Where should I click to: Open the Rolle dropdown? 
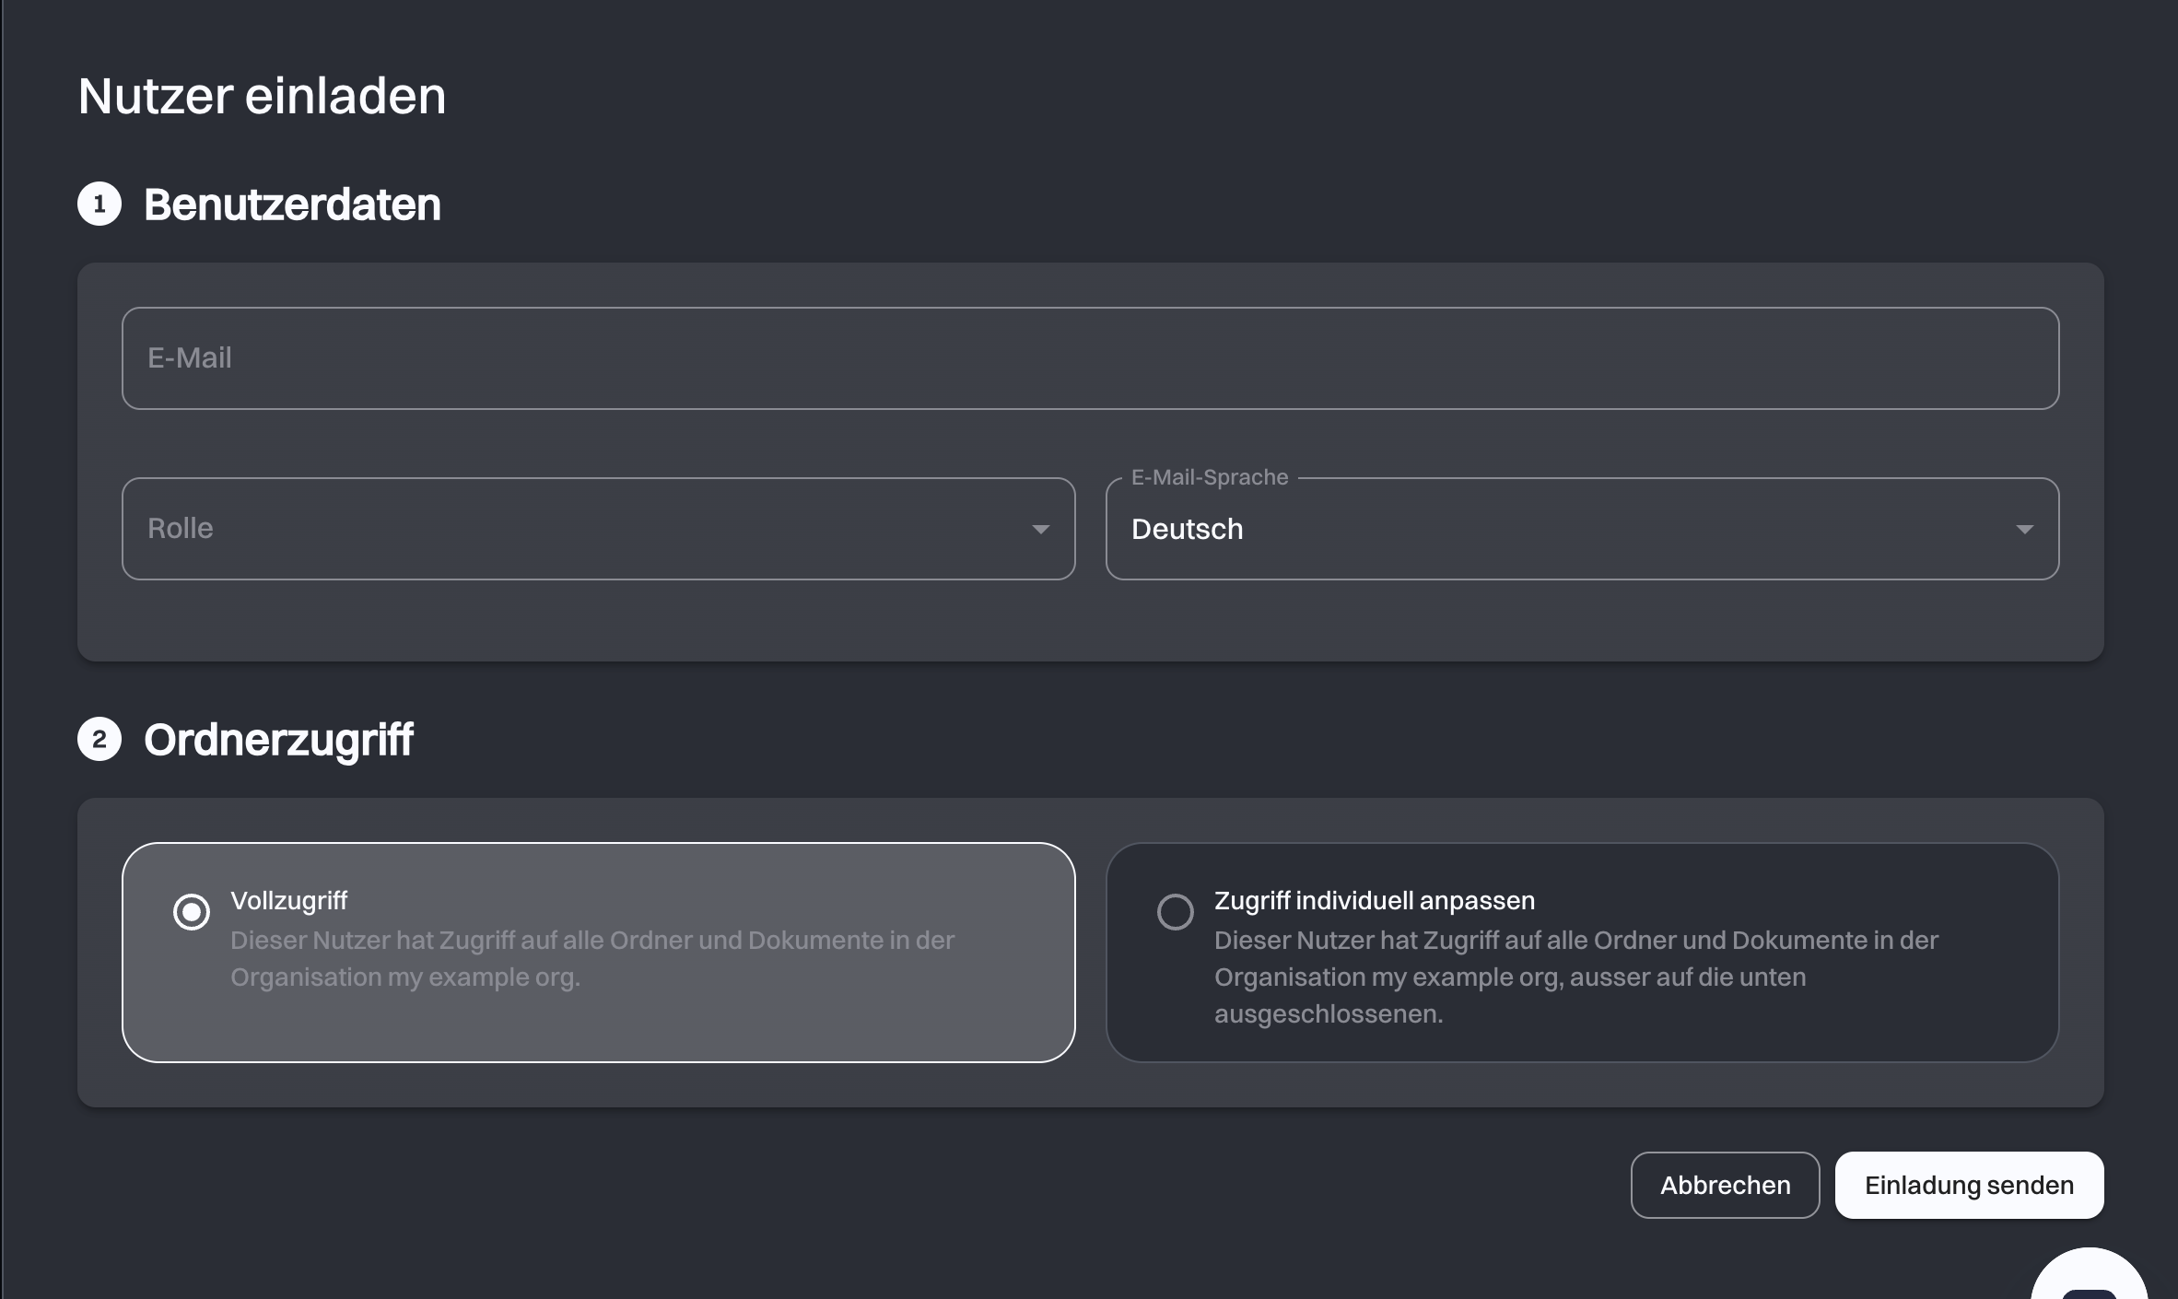point(598,529)
